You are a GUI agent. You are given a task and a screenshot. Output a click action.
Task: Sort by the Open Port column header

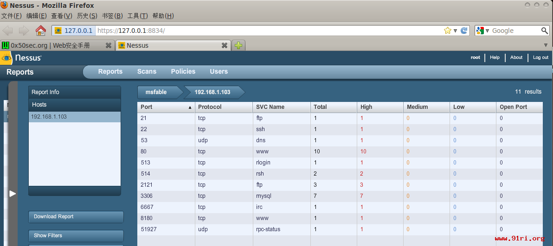click(x=520, y=107)
